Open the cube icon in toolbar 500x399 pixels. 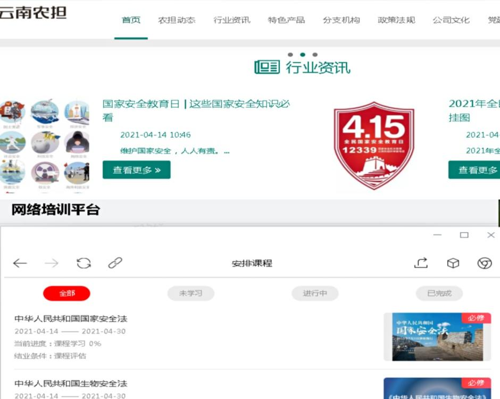click(x=453, y=263)
